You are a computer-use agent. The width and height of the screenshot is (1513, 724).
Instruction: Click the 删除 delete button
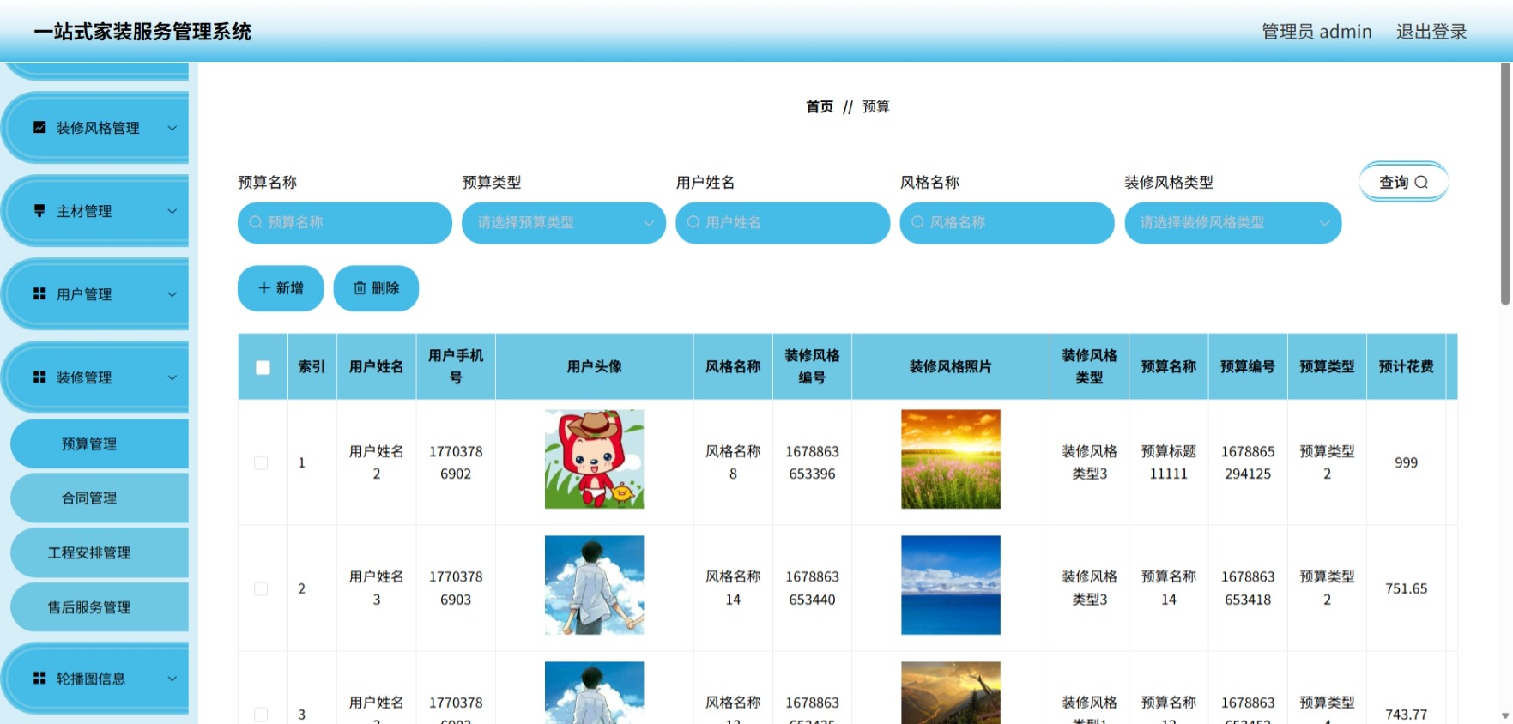376,288
